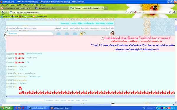Select the nat-fans.com tab
Viewport: 177px width, 110px height.
coord(86,8)
